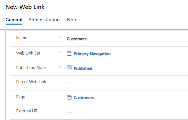Click the Web Link Set label
The image size is (188, 120).
[x=28, y=53]
